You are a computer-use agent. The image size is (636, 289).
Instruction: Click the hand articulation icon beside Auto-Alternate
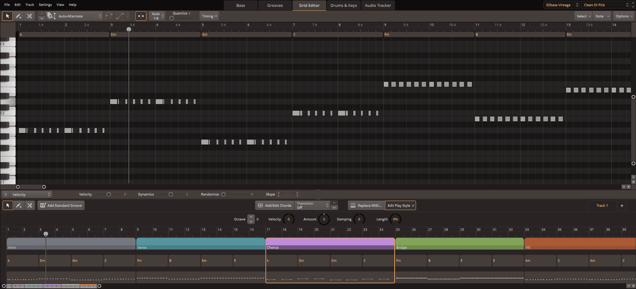pyautogui.click(x=51, y=16)
